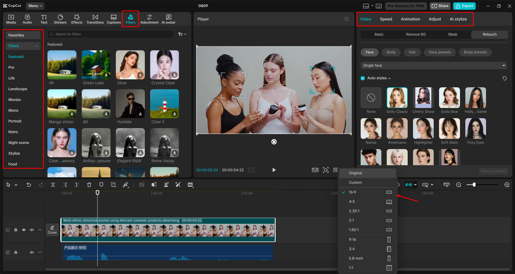515x274 pixels.
Task: Open the Share dialog
Action: tap(440, 6)
